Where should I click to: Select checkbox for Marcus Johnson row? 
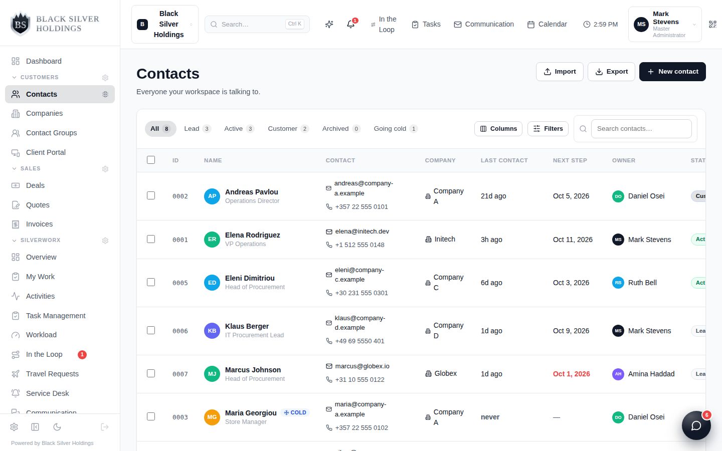click(151, 373)
